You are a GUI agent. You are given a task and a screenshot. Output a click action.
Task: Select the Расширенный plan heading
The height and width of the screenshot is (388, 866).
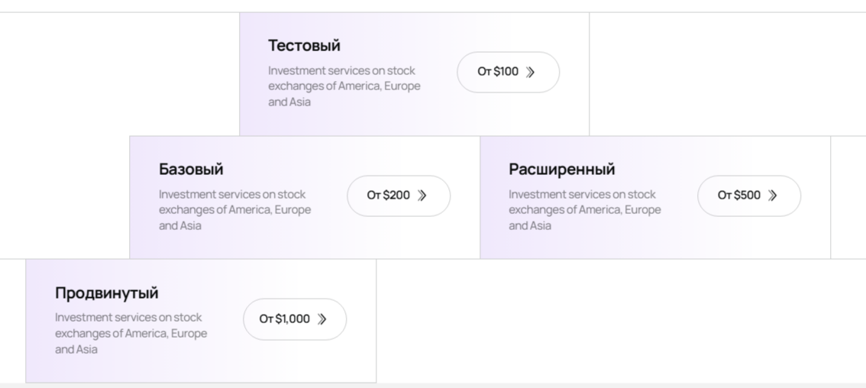click(562, 169)
